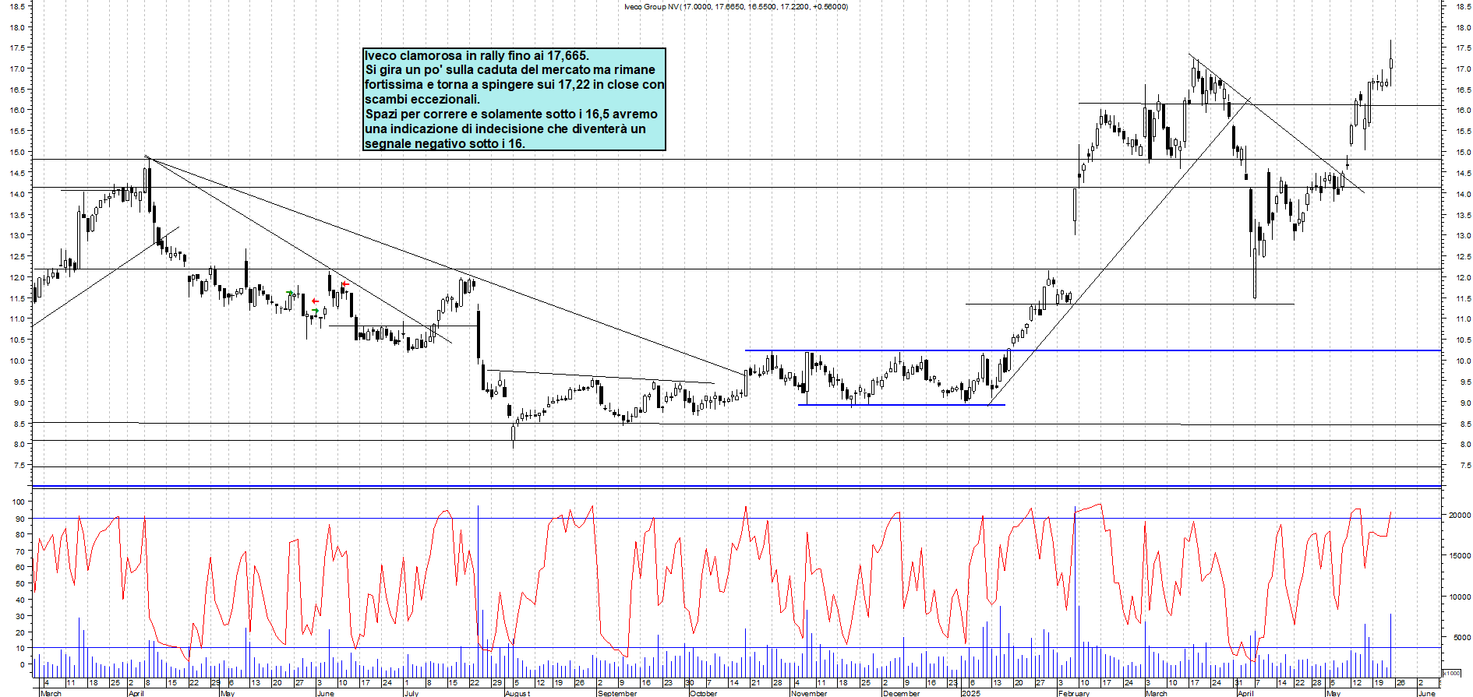Click the 'July' label on the time axis
Screen dimensions: 1473x697
412,693
